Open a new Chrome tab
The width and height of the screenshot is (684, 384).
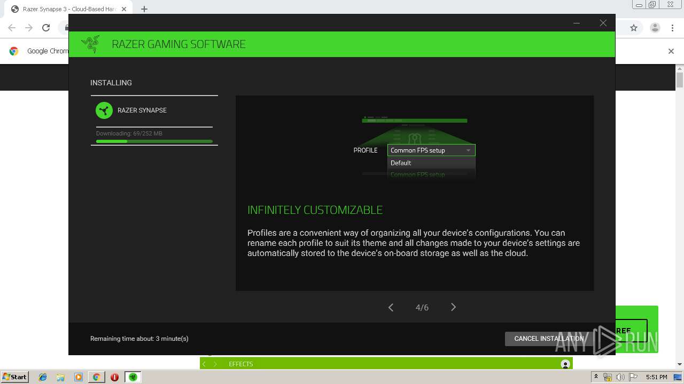(x=144, y=9)
